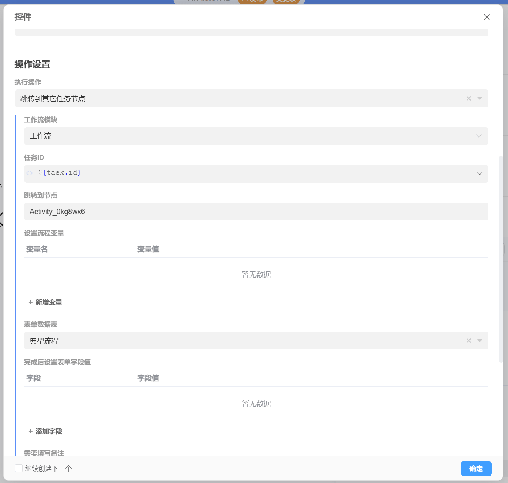Click the code expression icon in 任务ID
508x483 pixels.
[x=30, y=173]
